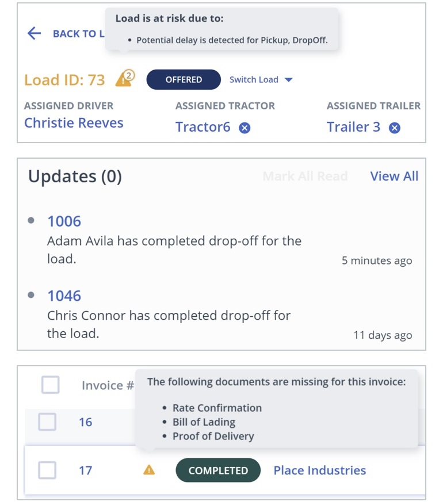443x502 pixels.
Task: Open the Switch Load dropdown
Action: (261, 80)
